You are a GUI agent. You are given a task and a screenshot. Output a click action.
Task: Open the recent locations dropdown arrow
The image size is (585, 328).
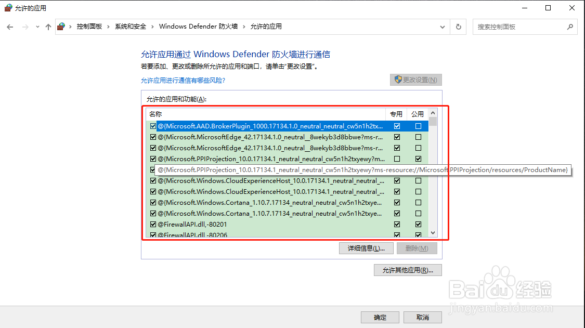coord(37,27)
